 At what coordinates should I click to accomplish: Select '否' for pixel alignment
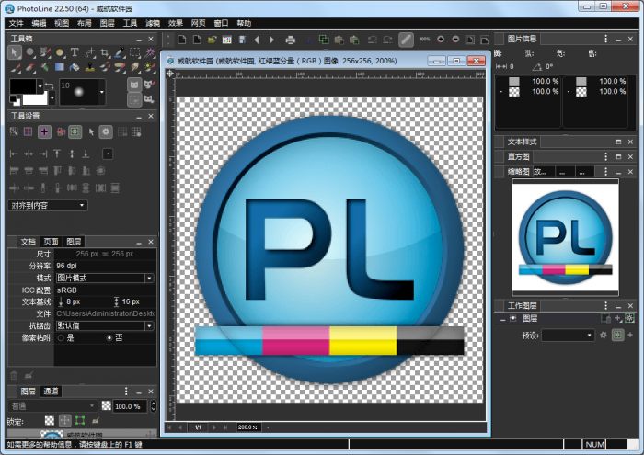109,338
